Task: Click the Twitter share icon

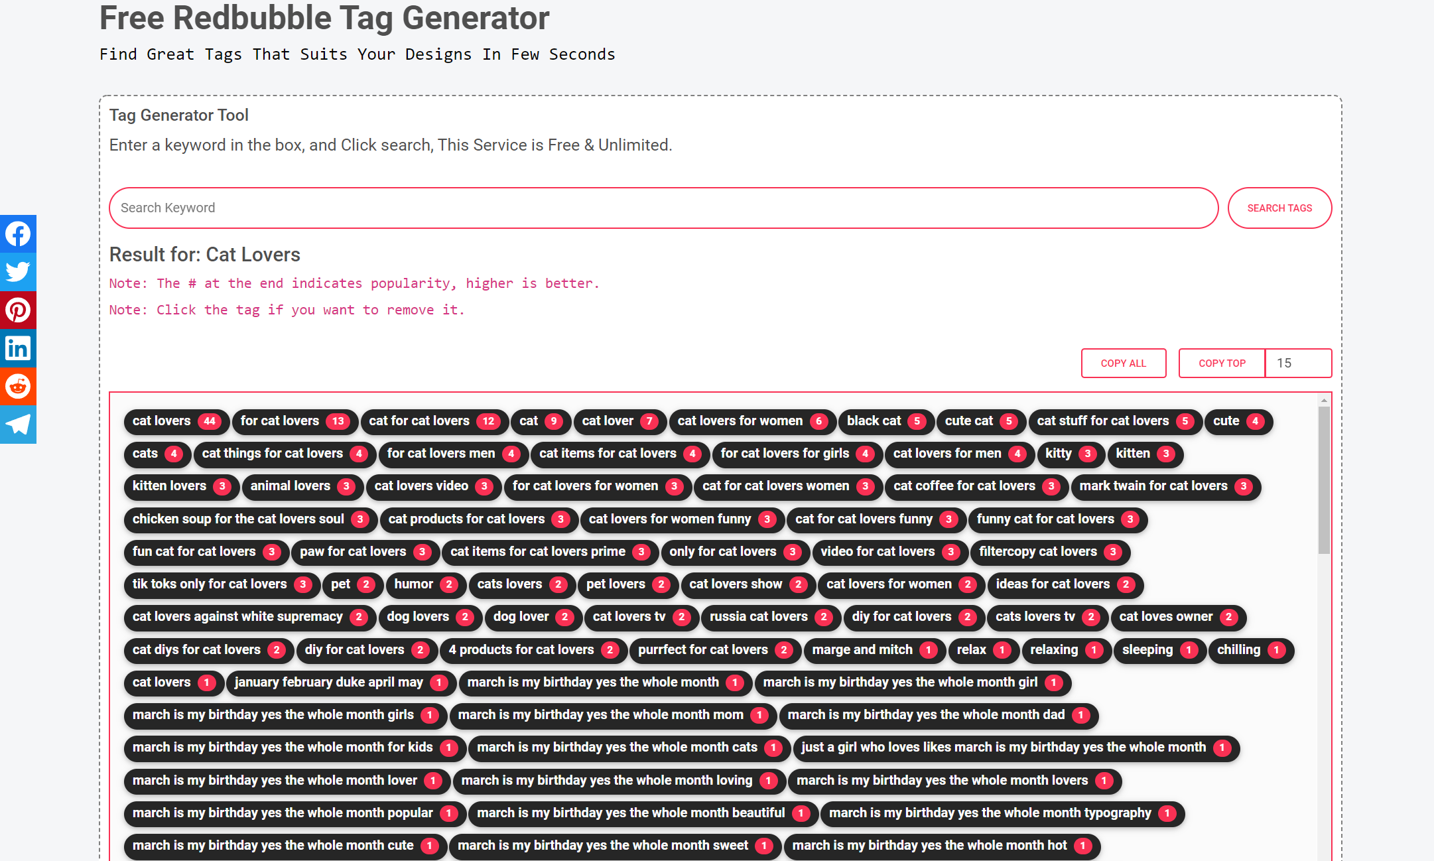Action: (x=19, y=271)
